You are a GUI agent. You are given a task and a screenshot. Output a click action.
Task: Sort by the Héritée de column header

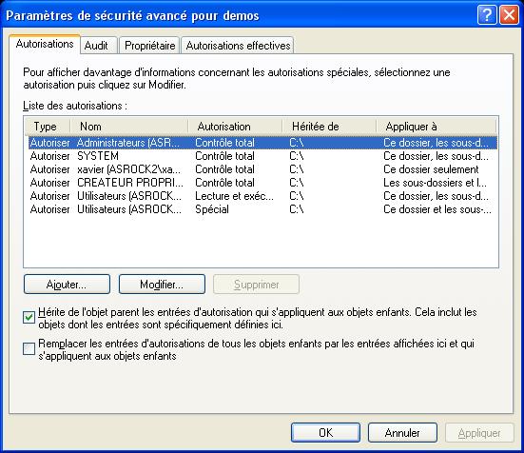coord(329,127)
